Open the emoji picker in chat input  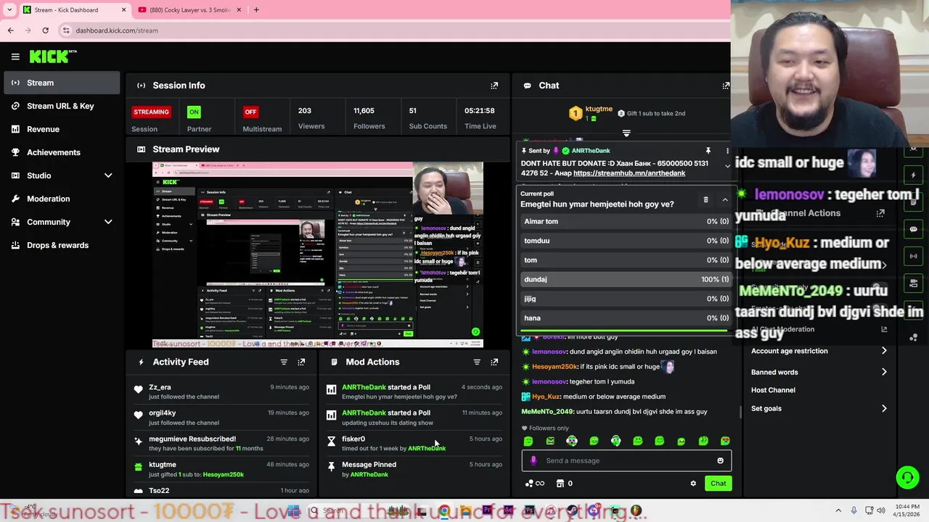point(720,460)
